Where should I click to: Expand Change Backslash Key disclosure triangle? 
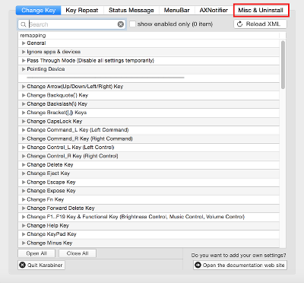pos(24,104)
